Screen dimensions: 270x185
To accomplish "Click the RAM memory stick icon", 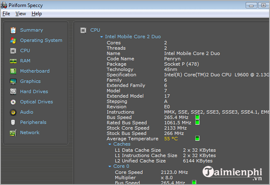I will click(13, 61).
